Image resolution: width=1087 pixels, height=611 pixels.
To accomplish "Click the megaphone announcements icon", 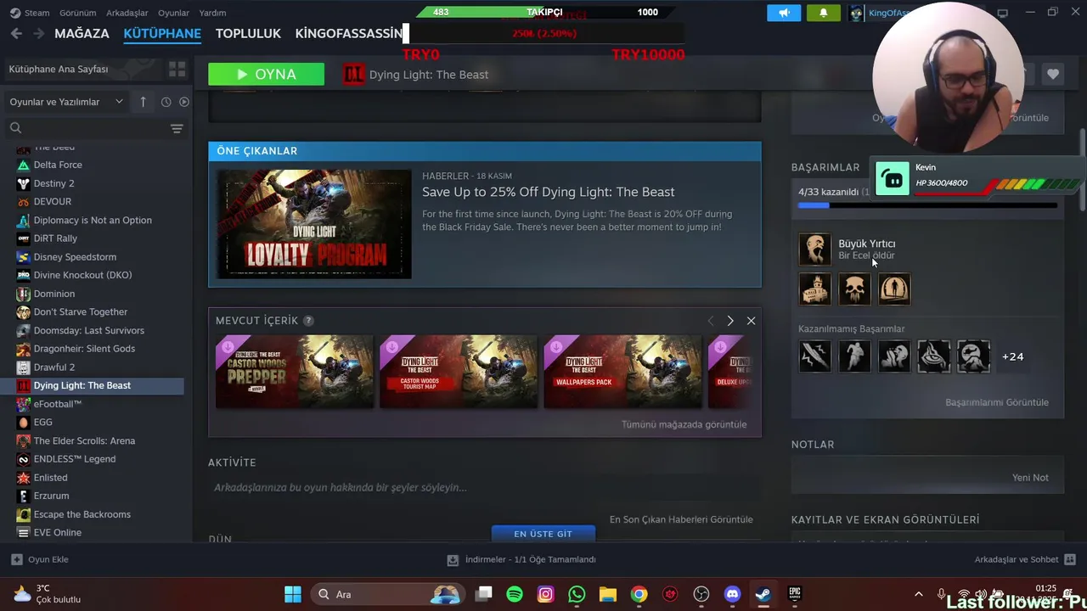I will pyautogui.click(x=784, y=13).
